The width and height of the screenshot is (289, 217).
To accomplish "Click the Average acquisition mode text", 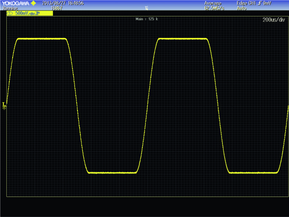I will [213, 3].
